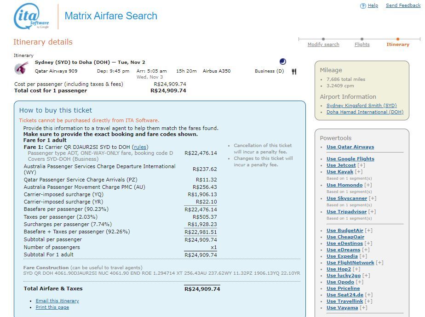Expand the Vayama [+] options
Viewport: 425px width, 317px height.
point(364,307)
